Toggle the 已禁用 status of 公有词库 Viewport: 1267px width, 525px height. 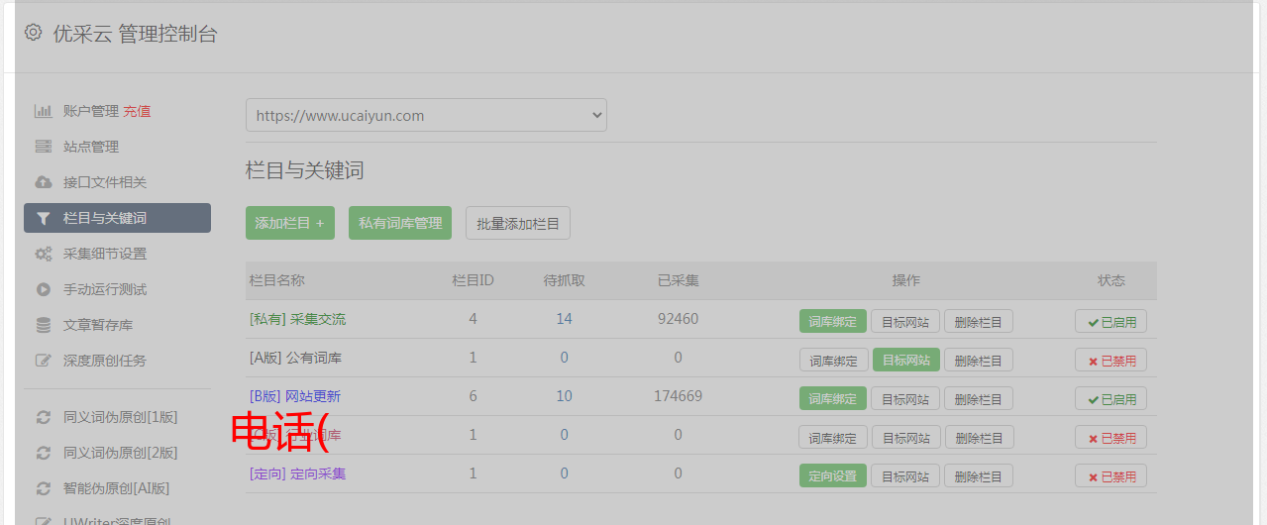click(x=1111, y=360)
